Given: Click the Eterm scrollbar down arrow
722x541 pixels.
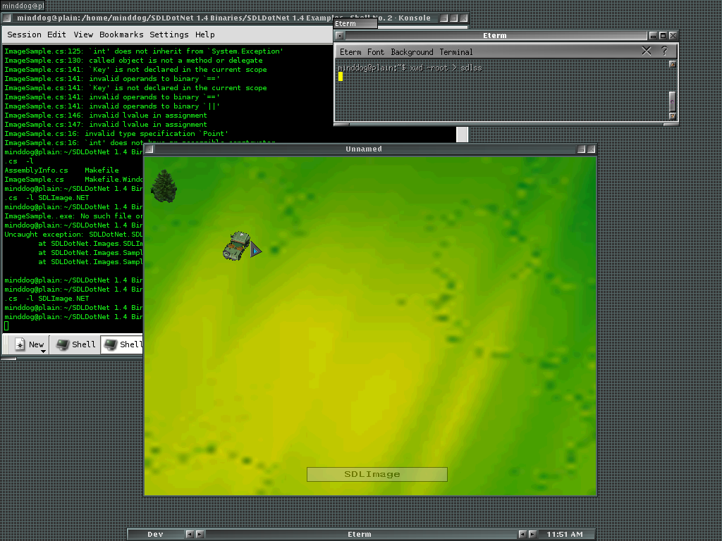Looking at the screenshot, I should (x=672, y=116).
